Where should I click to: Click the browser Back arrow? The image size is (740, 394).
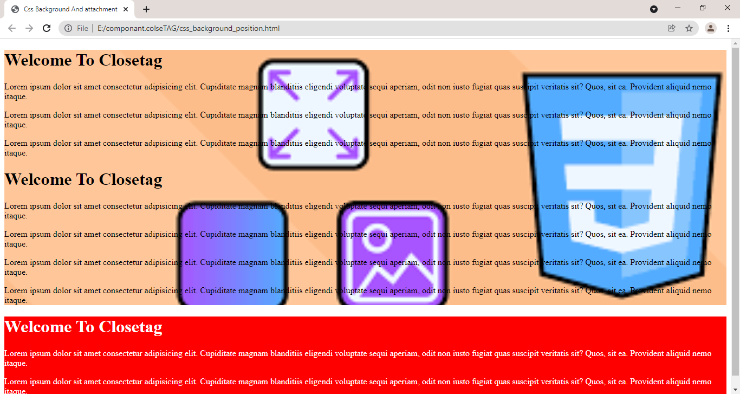[x=12, y=28]
